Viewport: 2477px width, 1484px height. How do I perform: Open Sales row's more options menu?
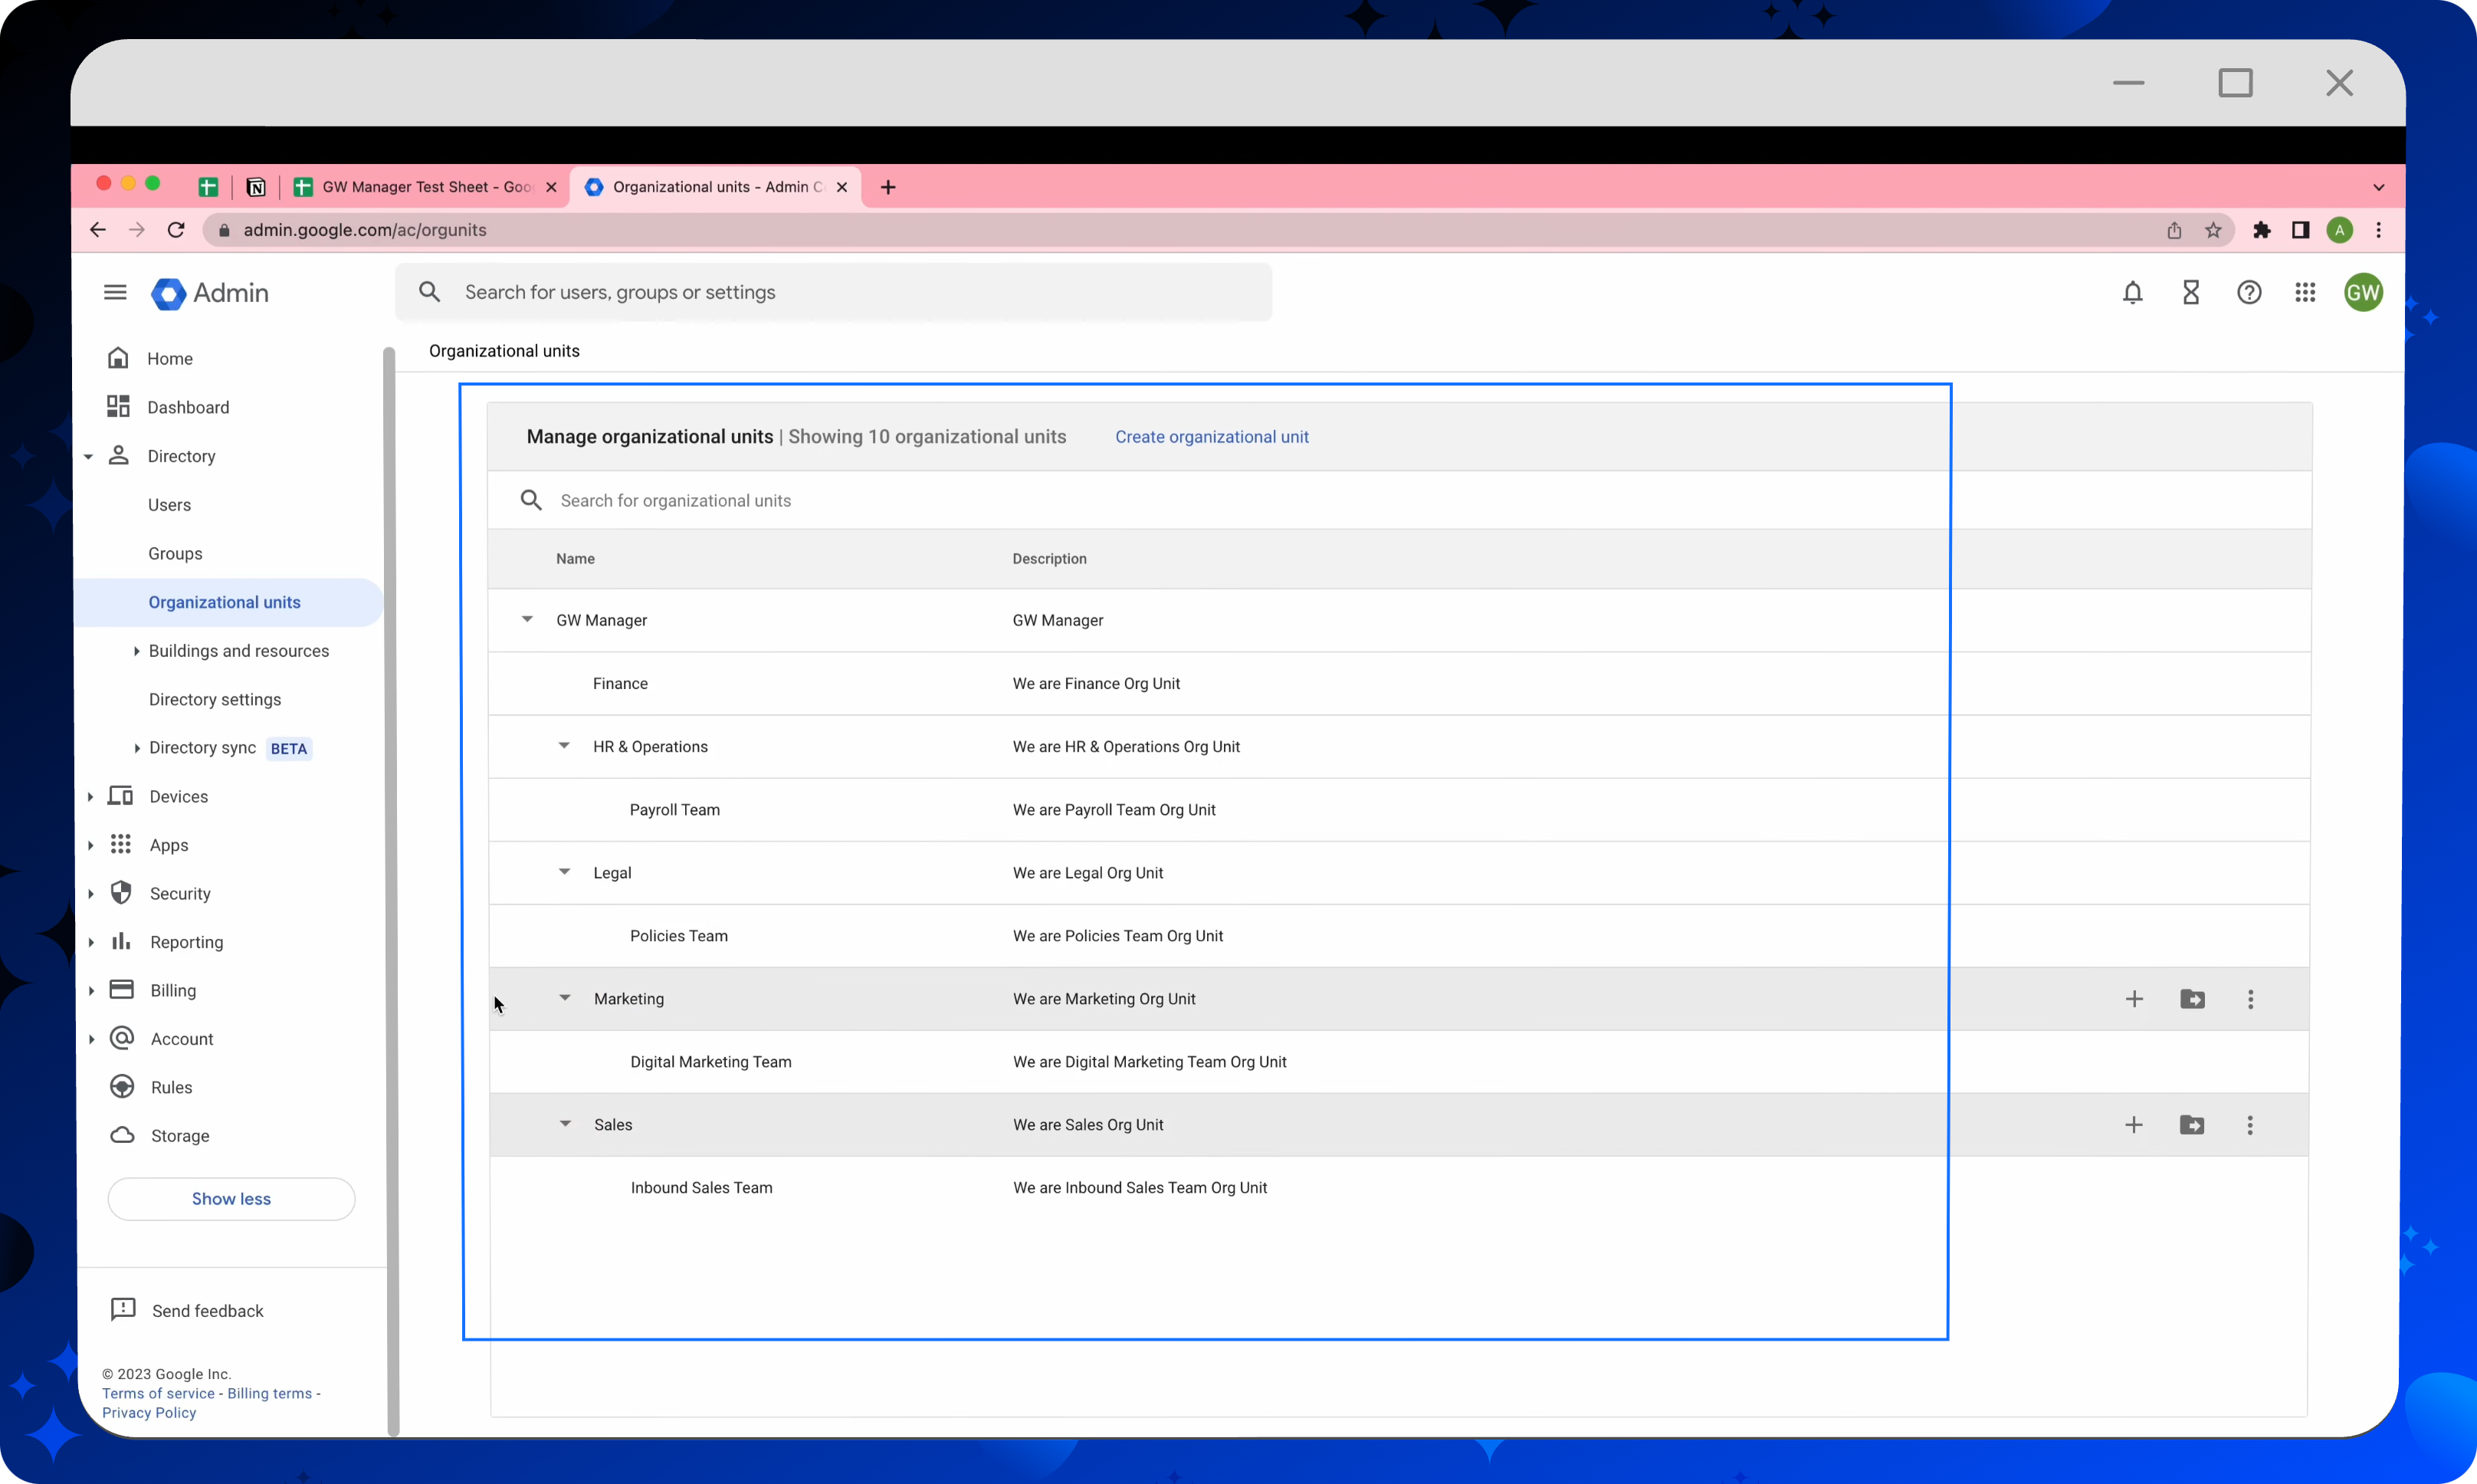(2249, 1125)
